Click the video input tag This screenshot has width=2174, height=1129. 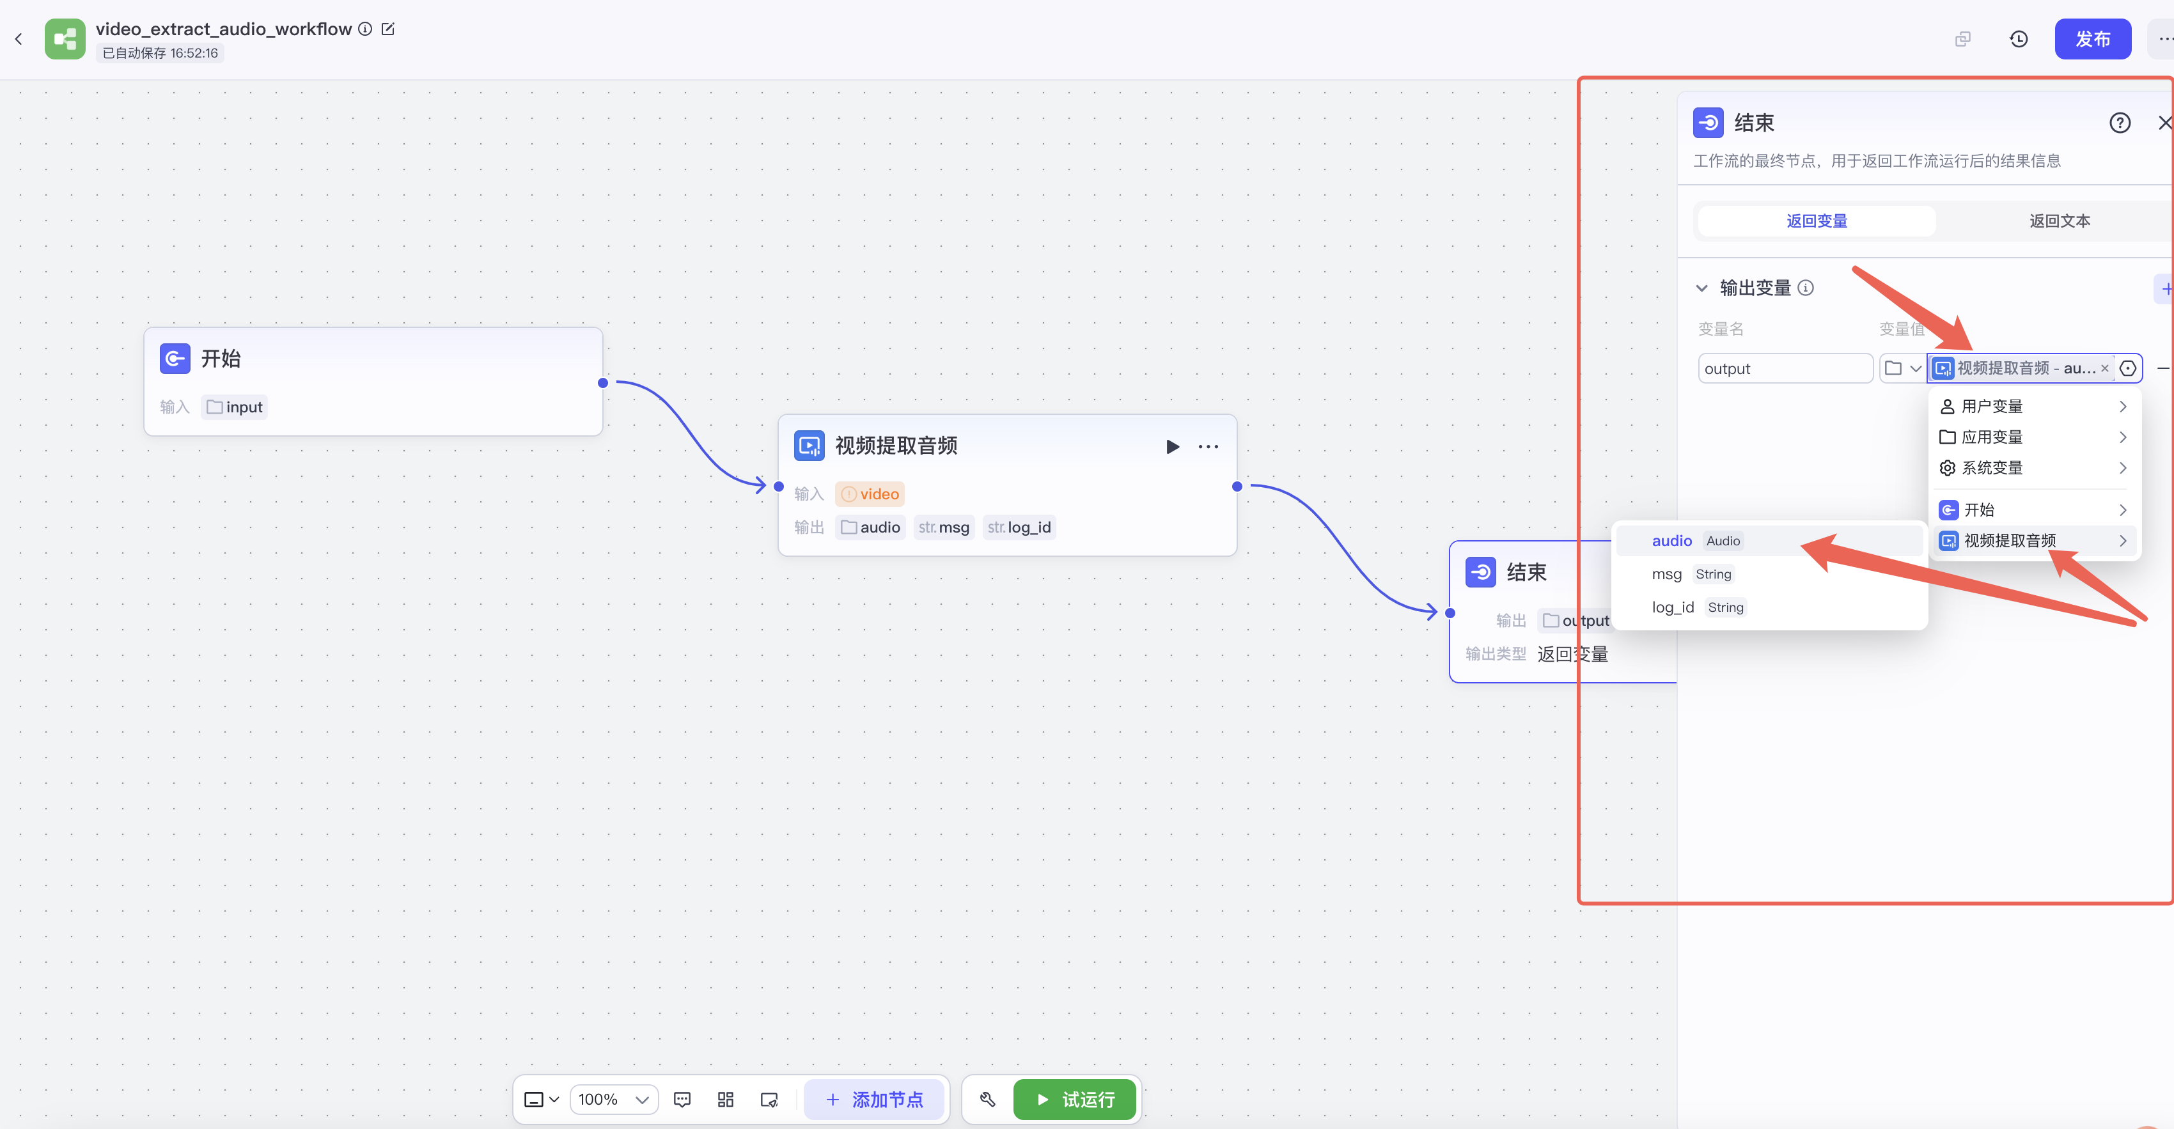click(x=870, y=494)
